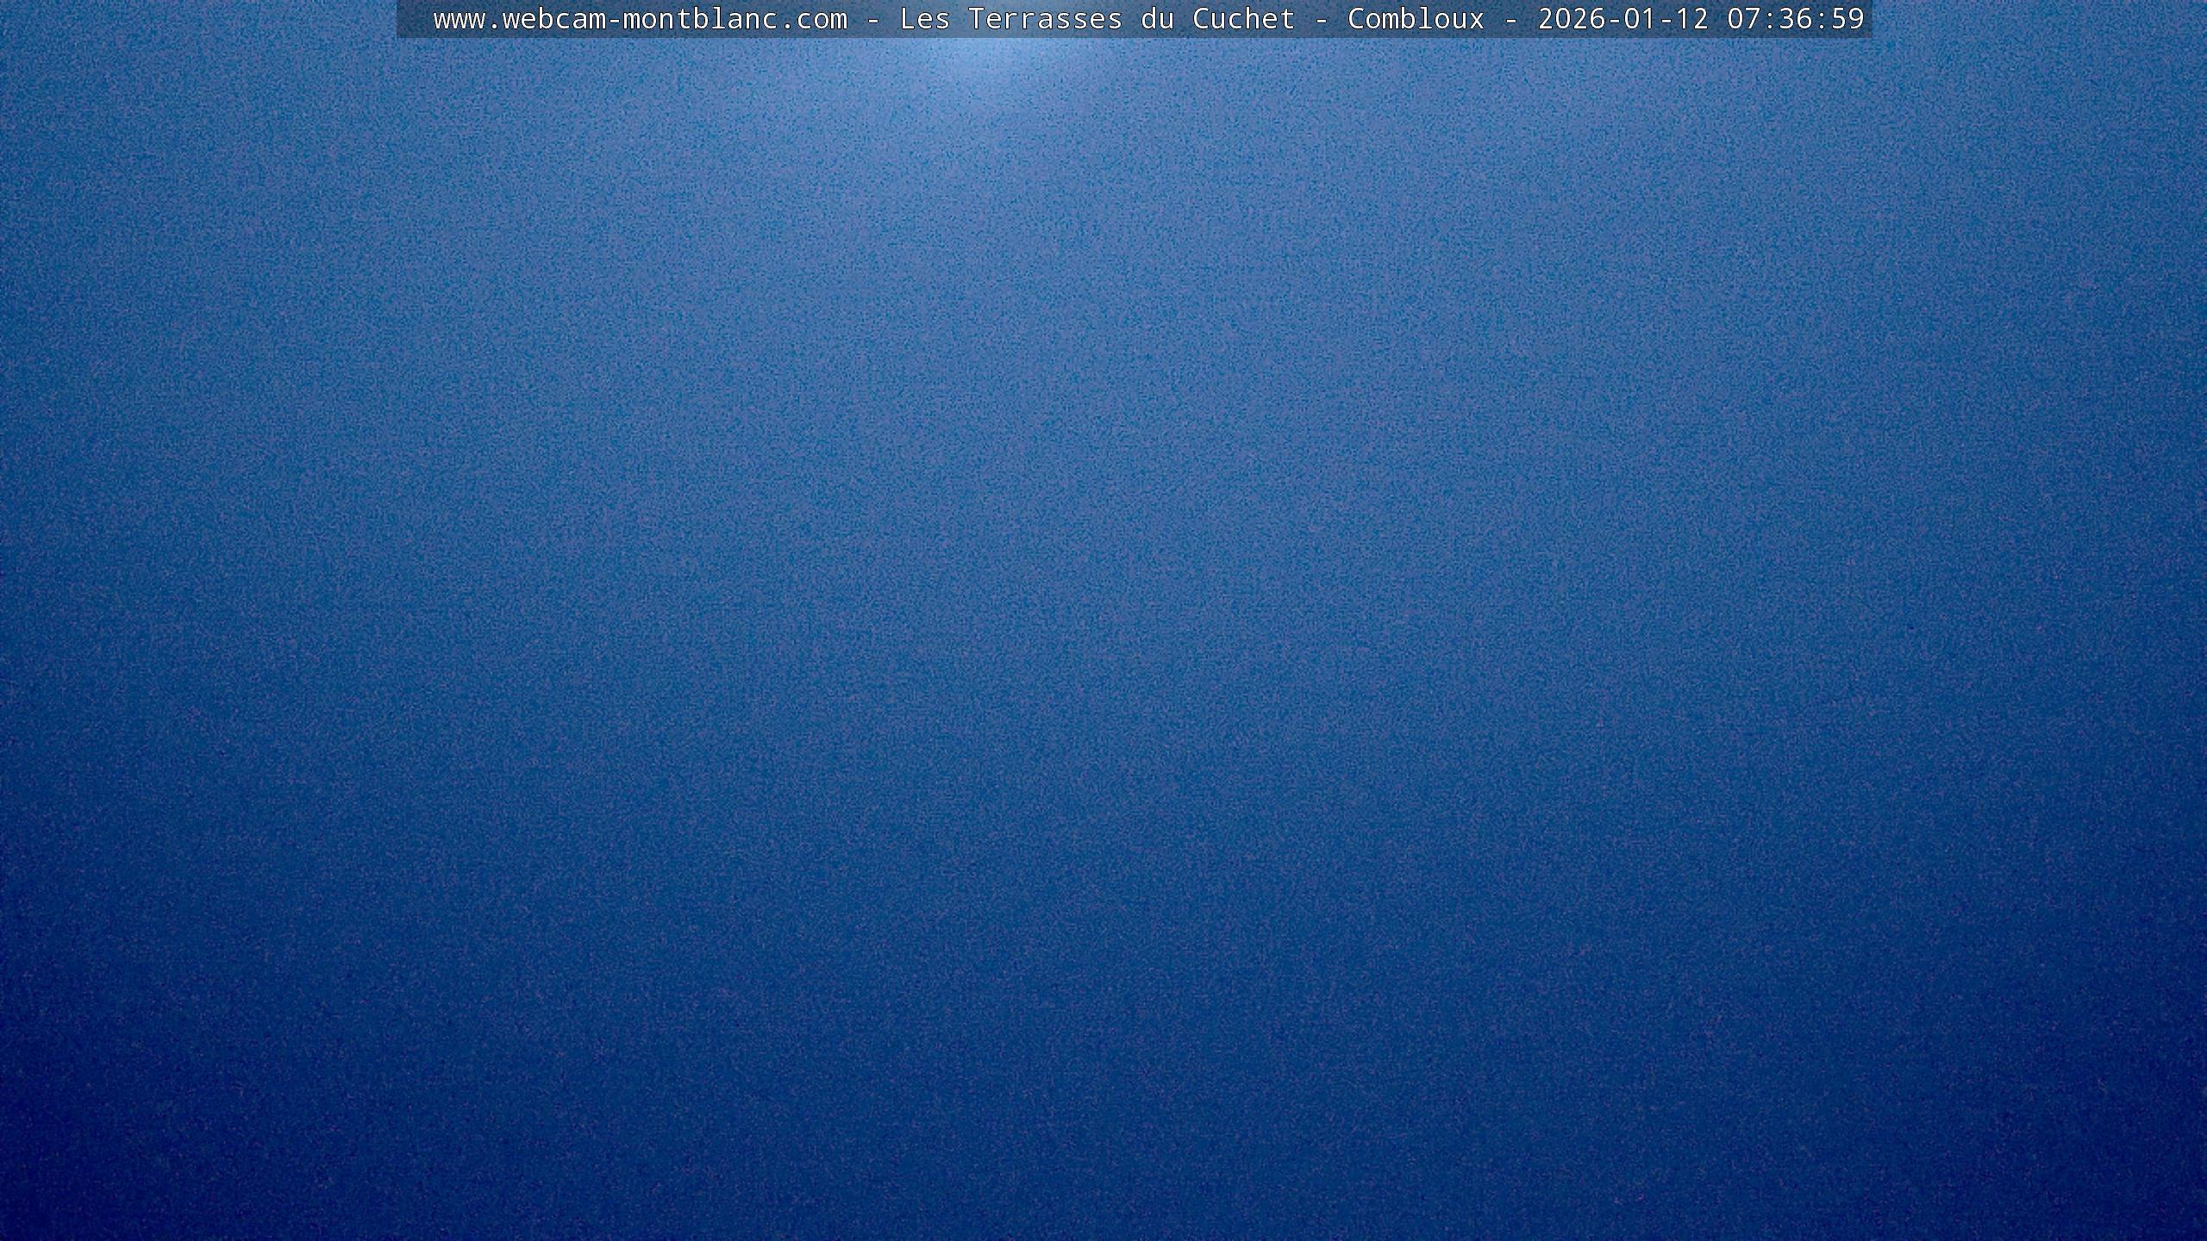Click the ".com" ending of the URL
The image size is (2207, 1241).
point(812,19)
